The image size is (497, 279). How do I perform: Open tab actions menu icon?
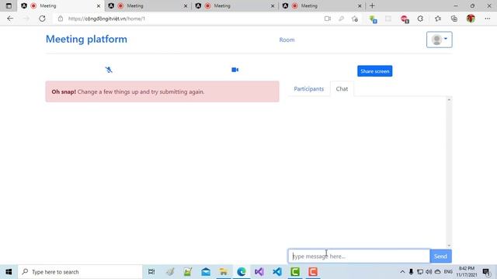click(x=9, y=5)
